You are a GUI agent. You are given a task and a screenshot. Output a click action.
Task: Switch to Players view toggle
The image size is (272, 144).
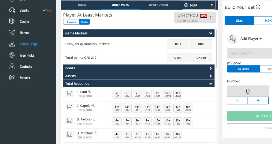point(71,22)
